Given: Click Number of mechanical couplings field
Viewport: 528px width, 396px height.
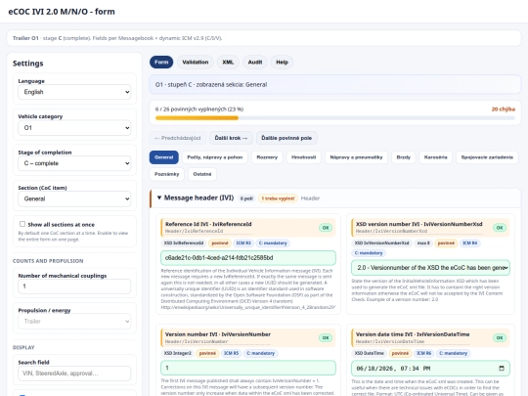Looking at the screenshot, I should point(74,286).
